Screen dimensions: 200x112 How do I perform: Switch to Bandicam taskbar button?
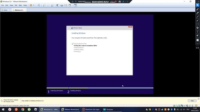pos(91,109)
